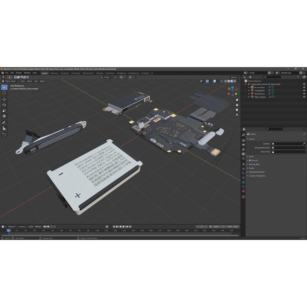Toggle the camera view icon

pos(237,110)
